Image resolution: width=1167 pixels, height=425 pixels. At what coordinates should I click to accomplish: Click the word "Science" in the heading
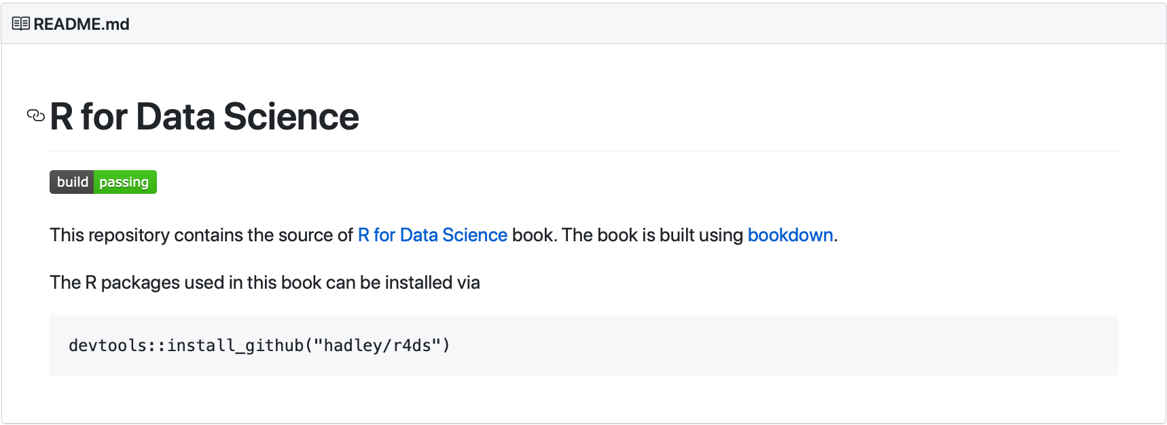click(x=291, y=117)
